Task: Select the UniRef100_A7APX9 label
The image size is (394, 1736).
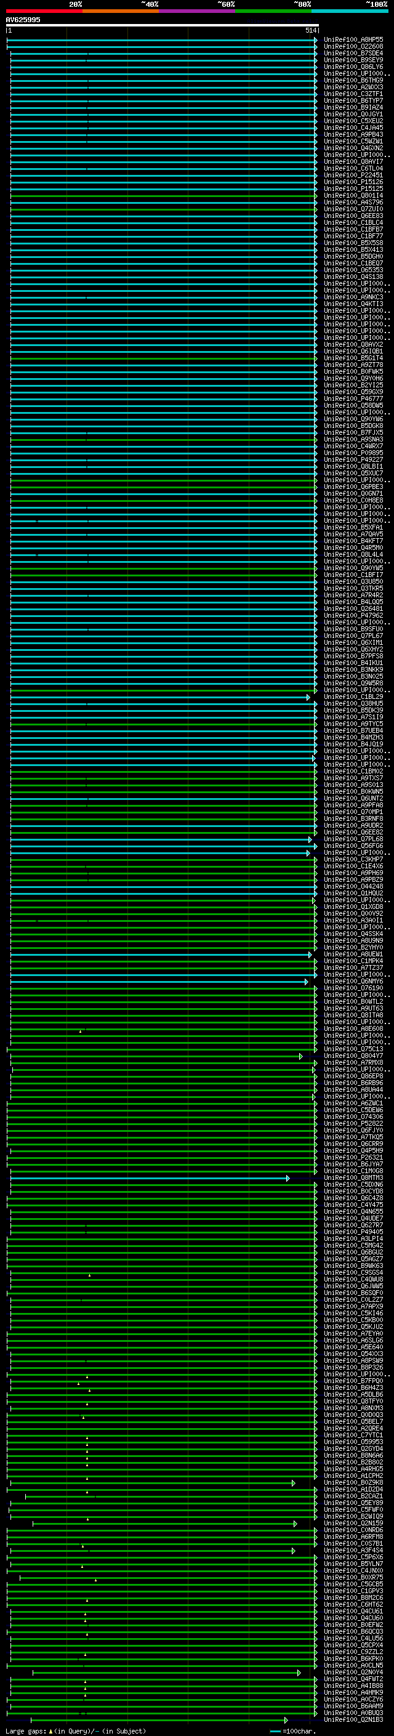Action: click(x=353, y=1307)
